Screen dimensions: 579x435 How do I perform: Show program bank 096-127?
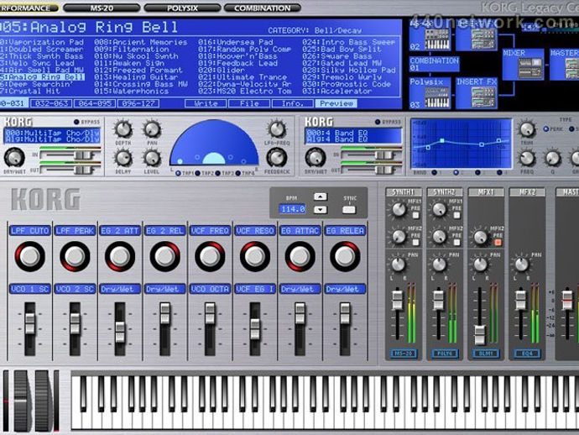click(x=138, y=103)
